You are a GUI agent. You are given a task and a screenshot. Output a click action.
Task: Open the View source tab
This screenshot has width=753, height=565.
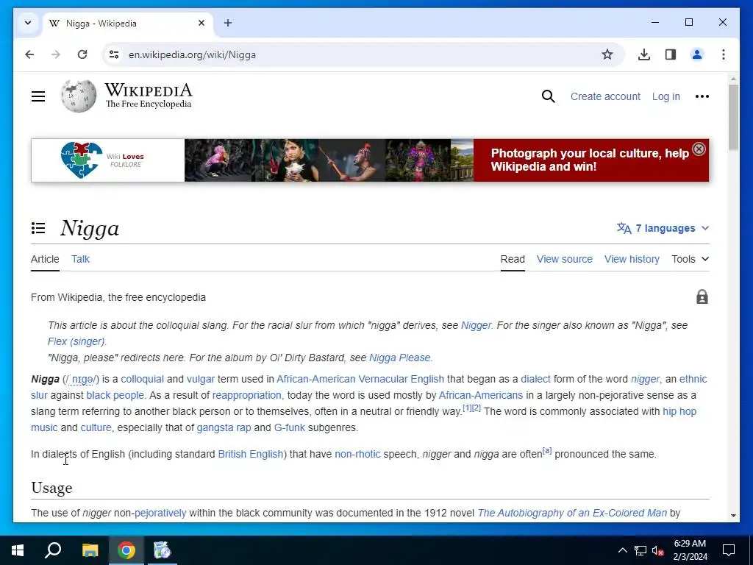(564, 259)
